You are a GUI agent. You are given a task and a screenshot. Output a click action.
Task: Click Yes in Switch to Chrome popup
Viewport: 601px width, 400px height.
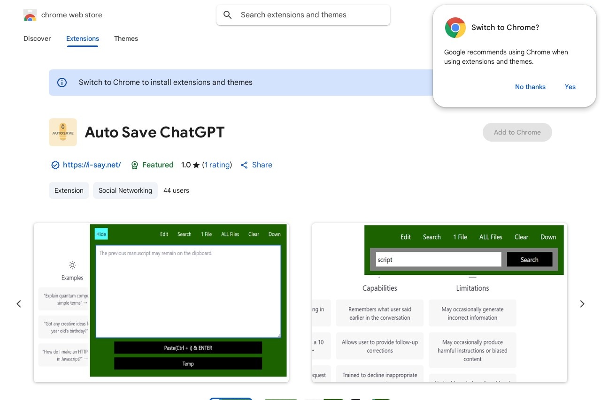[x=570, y=87]
